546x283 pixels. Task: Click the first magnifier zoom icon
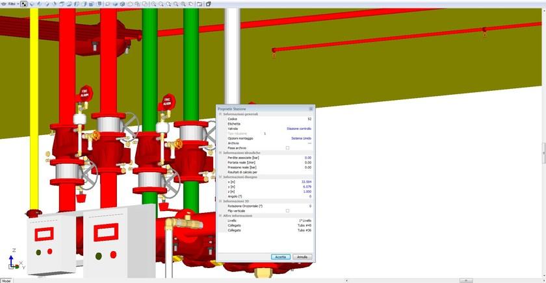click(154, 3)
